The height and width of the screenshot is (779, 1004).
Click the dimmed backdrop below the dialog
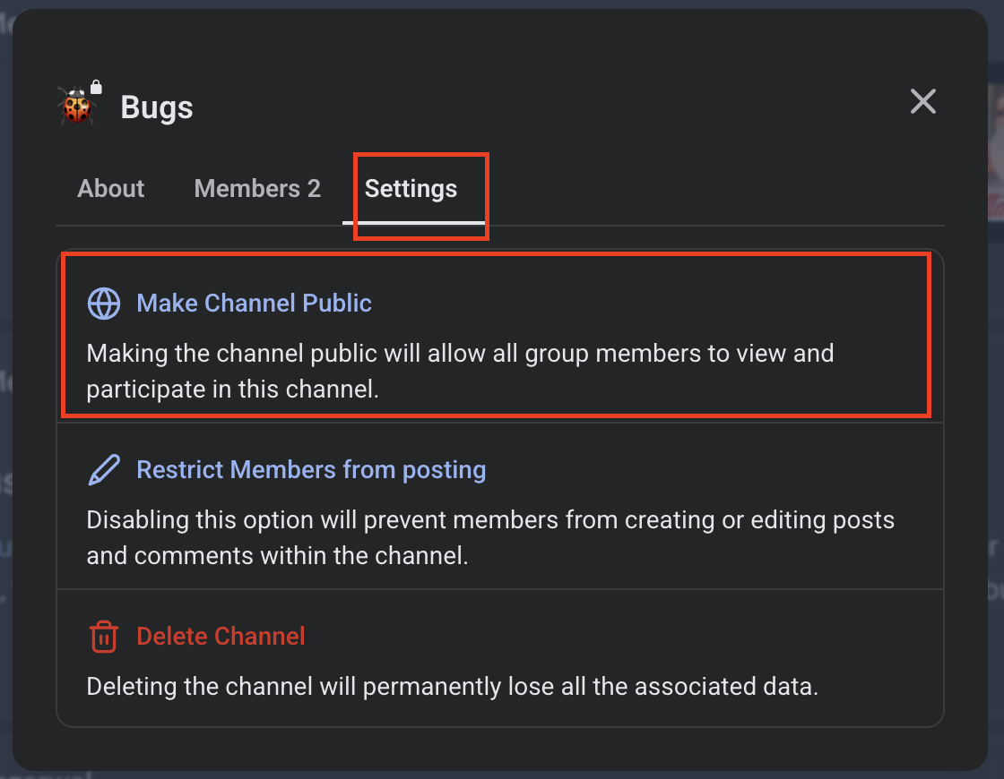pyautogui.click(x=502, y=775)
